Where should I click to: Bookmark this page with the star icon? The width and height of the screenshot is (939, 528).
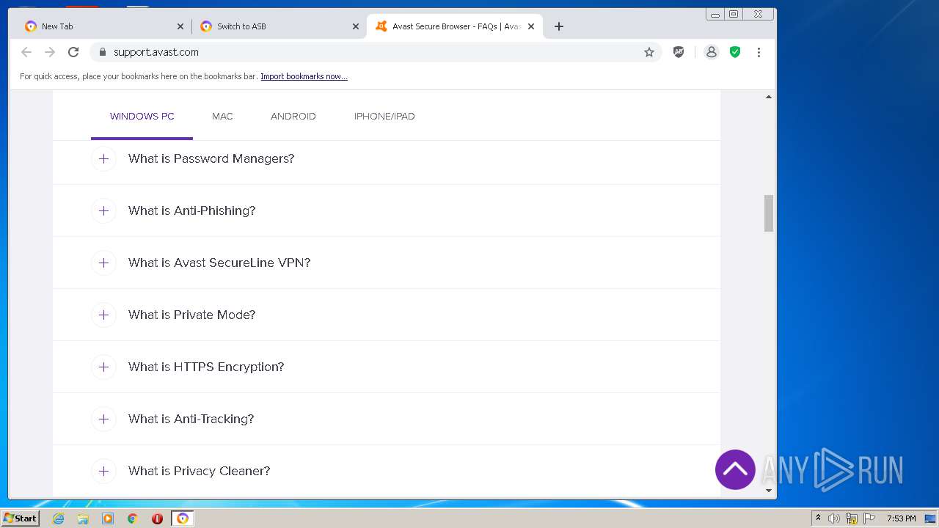coord(649,52)
